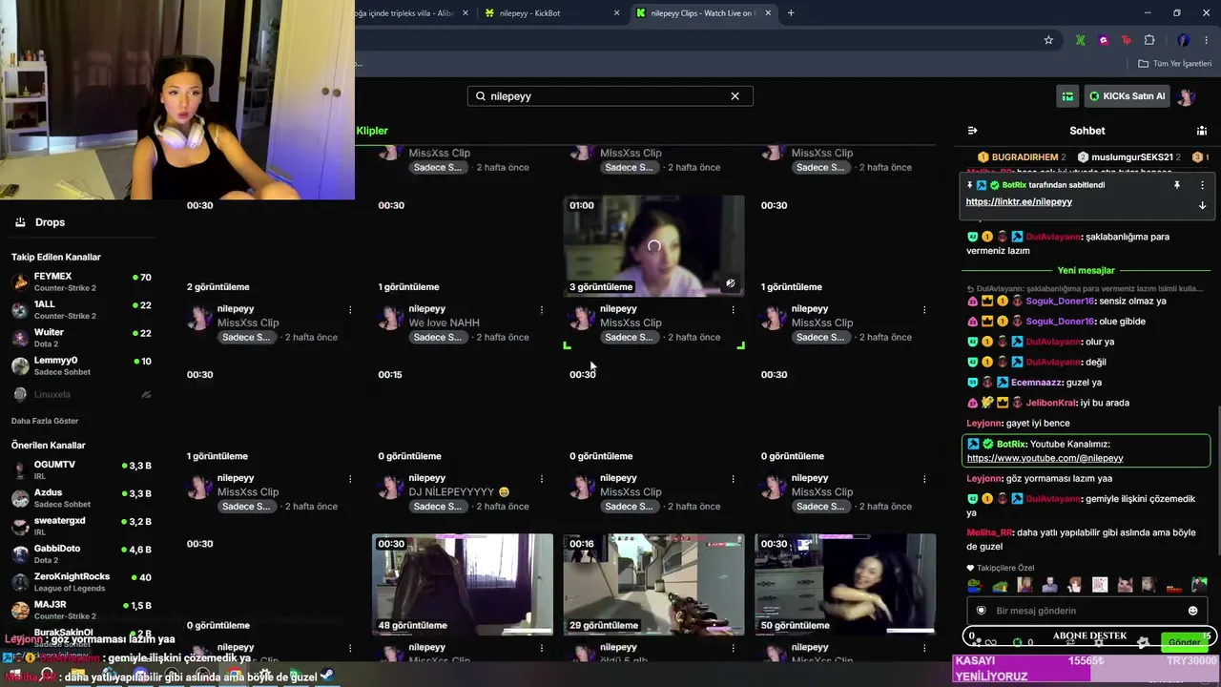This screenshot has height=687, width=1221.
Task: Play the clip with 48 görüntüleme
Action: (463, 584)
